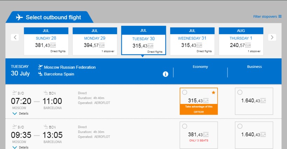Pick the Wednesday 31 July date card
Image resolution: width=287 pixels, height=149 pixels.
pyautogui.click(x=192, y=41)
